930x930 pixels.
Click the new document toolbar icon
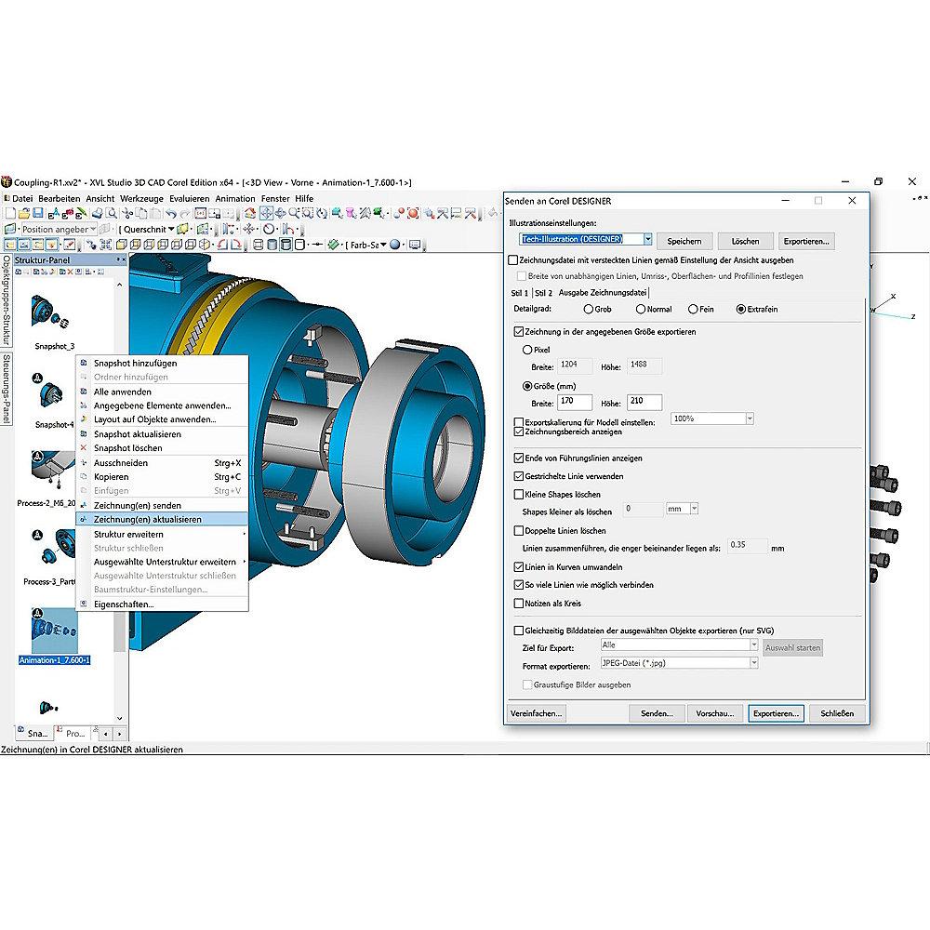[x=10, y=213]
